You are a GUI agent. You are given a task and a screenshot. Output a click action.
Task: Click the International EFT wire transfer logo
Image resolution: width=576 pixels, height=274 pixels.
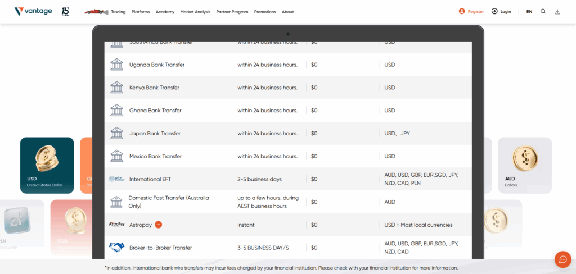pyautogui.click(x=117, y=179)
